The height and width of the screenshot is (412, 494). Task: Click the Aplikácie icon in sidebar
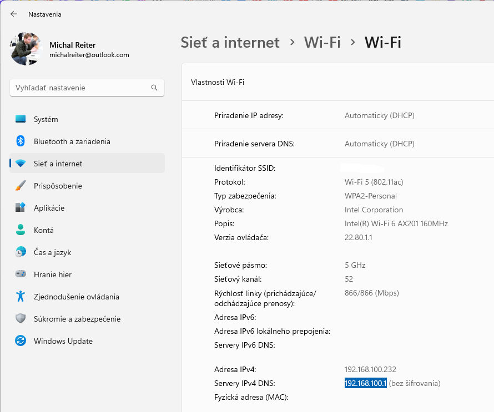[x=21, y=208]
